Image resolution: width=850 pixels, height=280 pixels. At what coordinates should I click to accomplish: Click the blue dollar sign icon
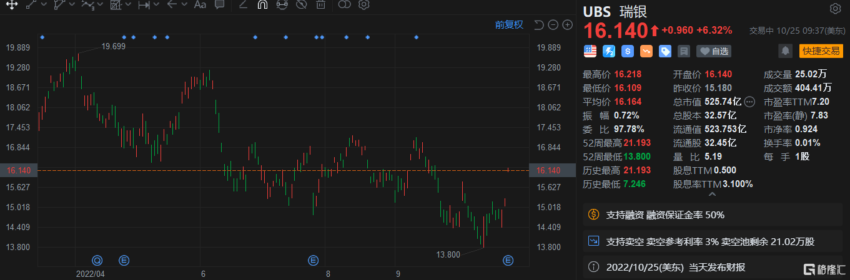click(628, 51)
